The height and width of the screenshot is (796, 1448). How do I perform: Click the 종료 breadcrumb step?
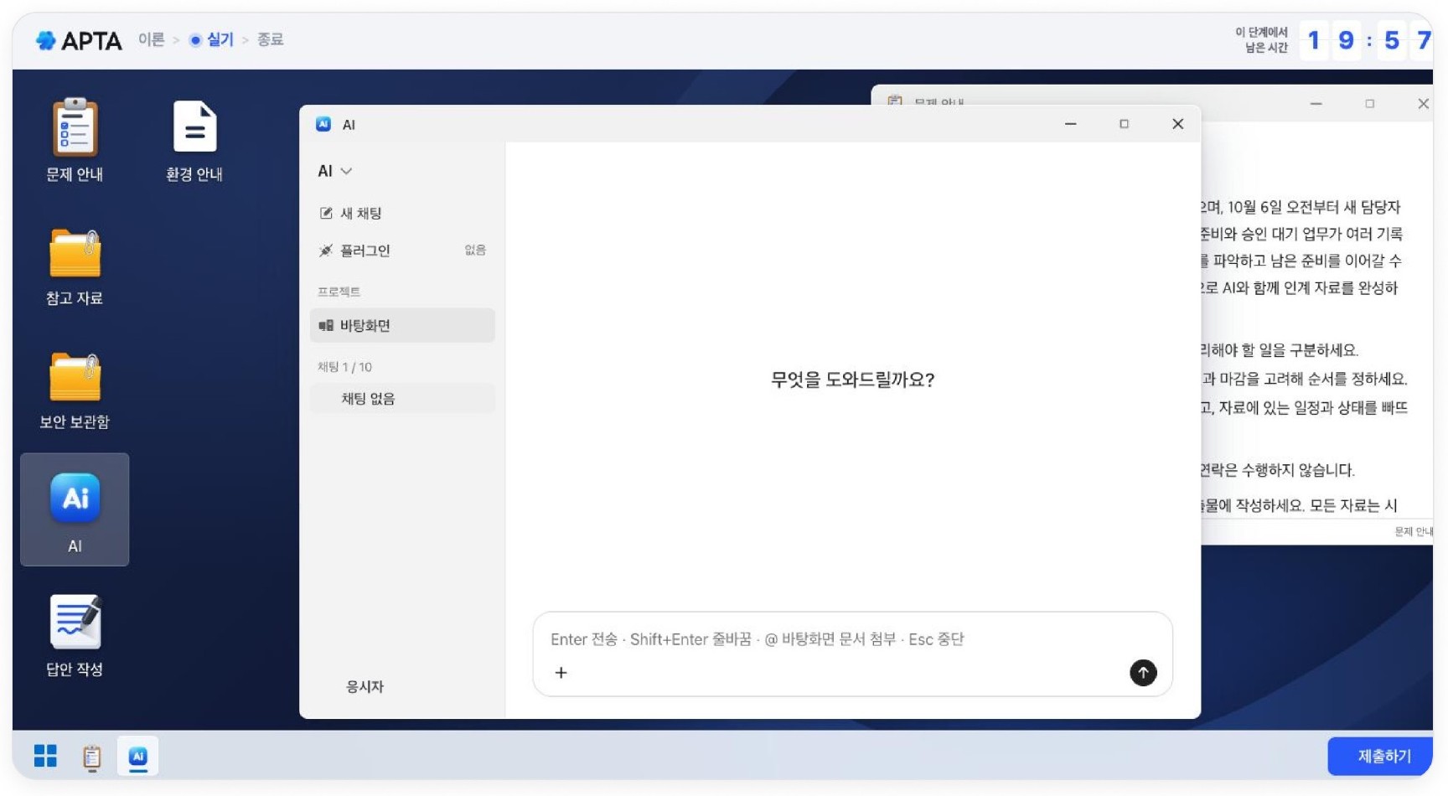click(x=270, y=39)
